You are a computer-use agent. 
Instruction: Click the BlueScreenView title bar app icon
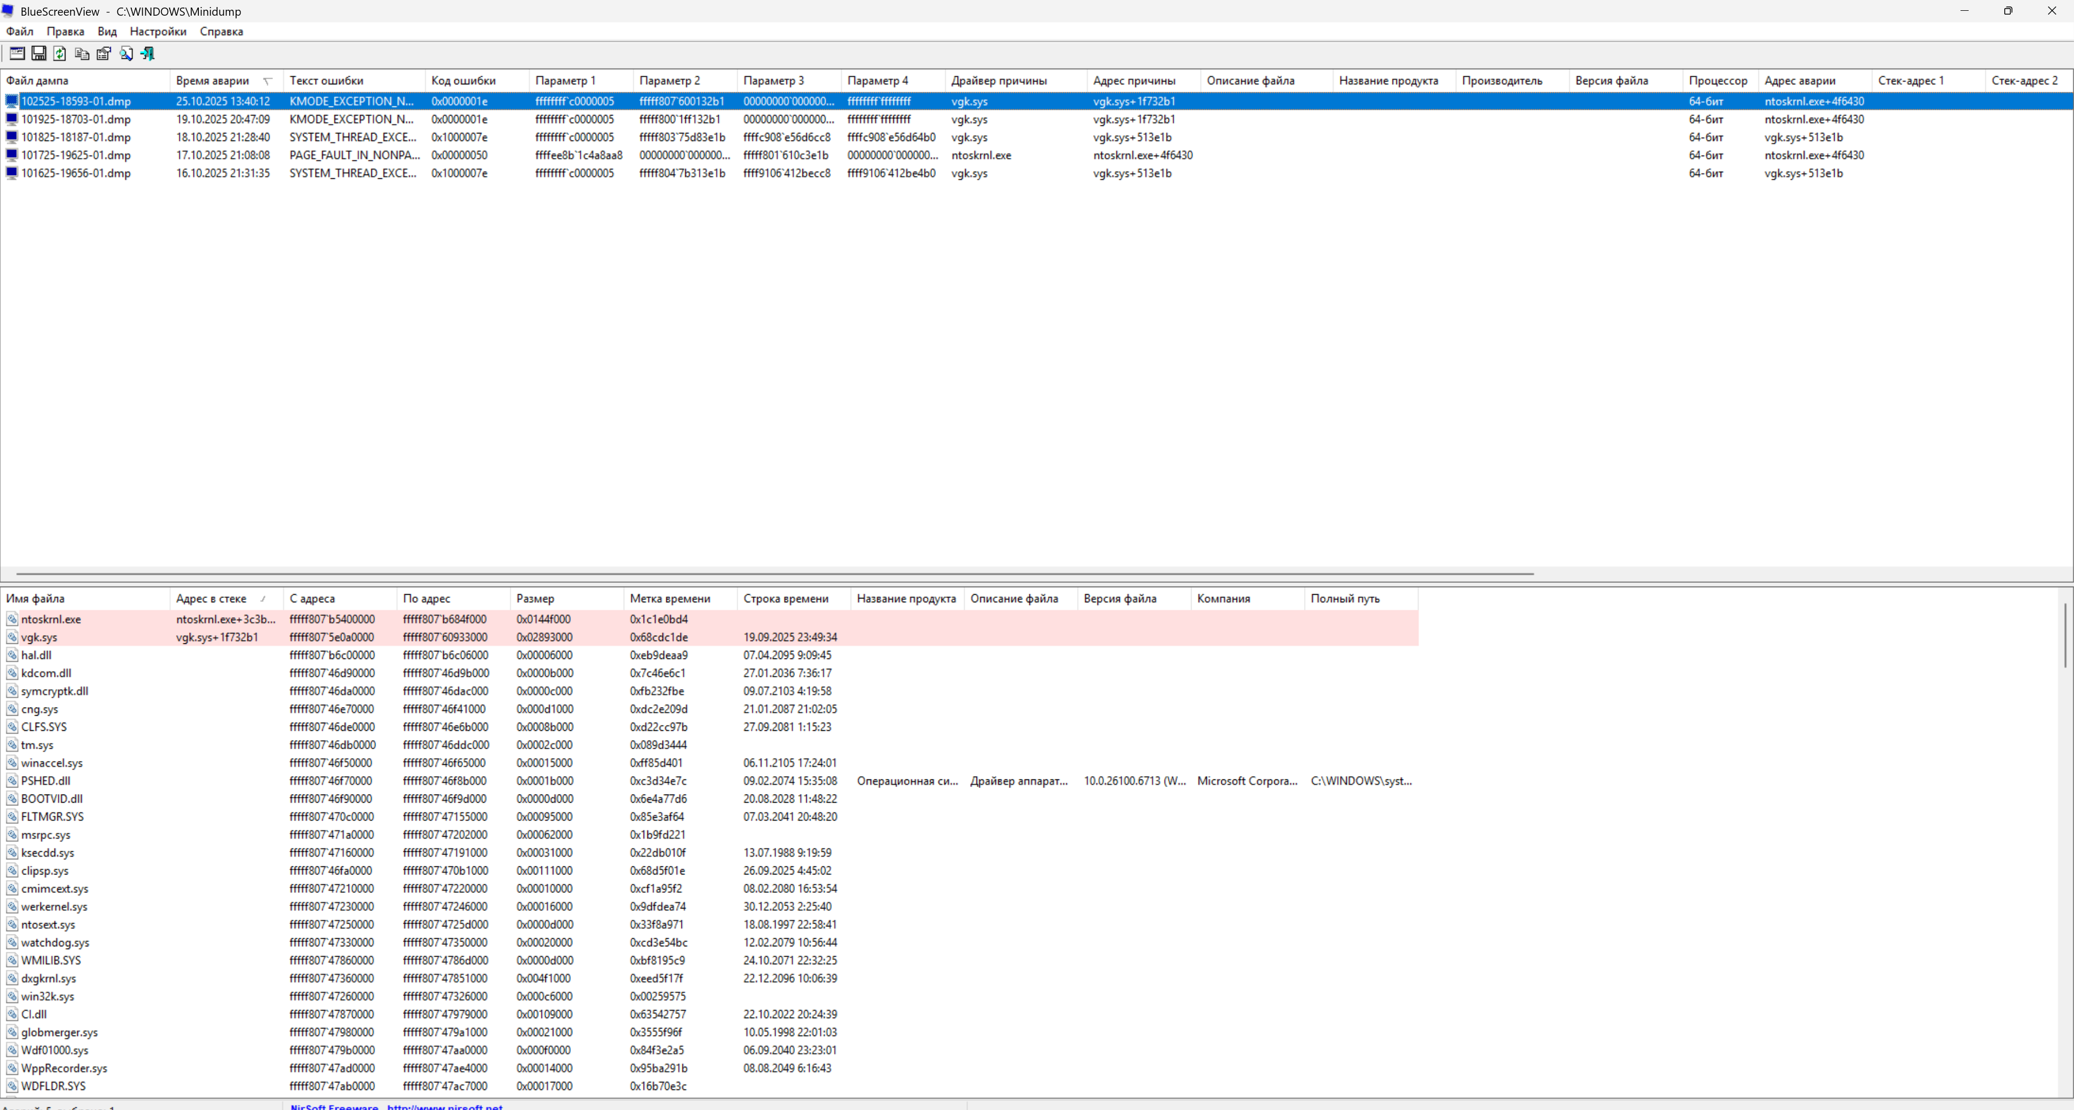point(8,11)
